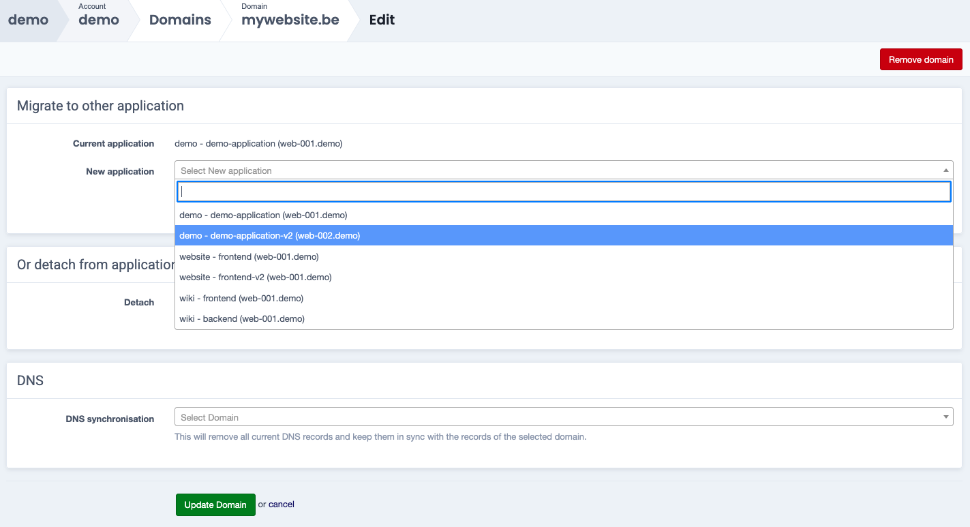The width and height of the screenshot is (970, 527).
Task: Click the search field inside the dropdown
Action: pyautogui.click(x=563, y=192)
